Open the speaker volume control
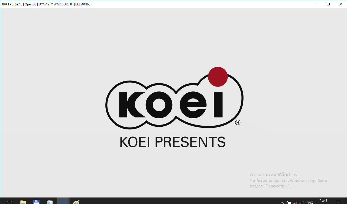This screenshot has height=204, width=347. pos(301,202)
